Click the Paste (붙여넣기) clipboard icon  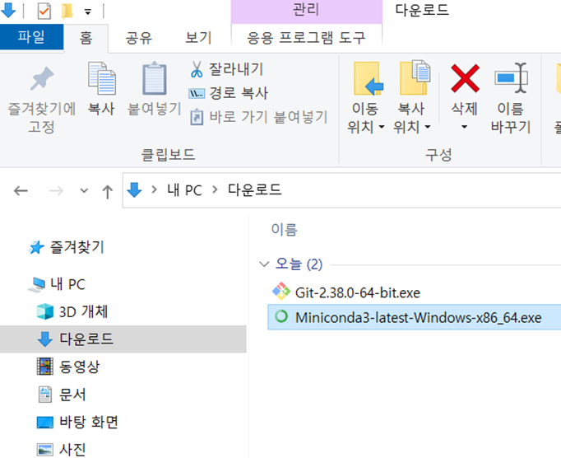point(154,78)
